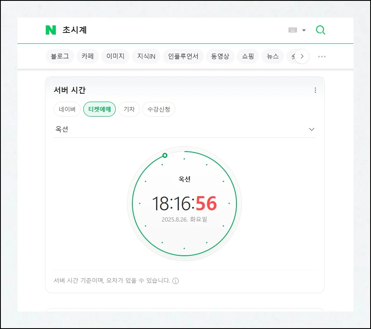The image size is (371, 329).
Task: Open the virtual keyboard icon
Action: pos(293,30)
